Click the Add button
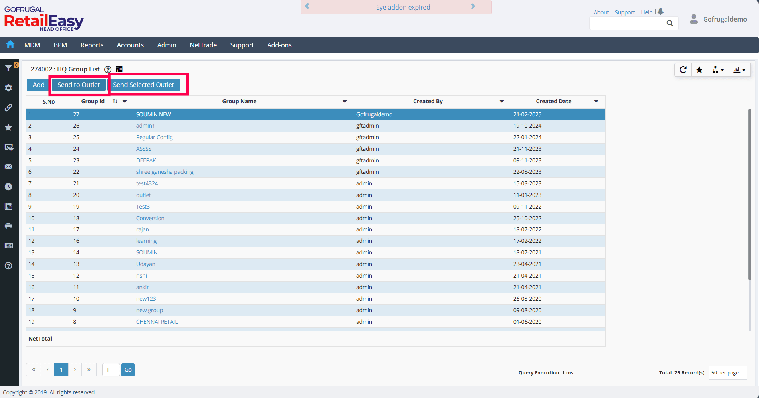The width and height of the screenshot is (759, 398). coord(38,85)
